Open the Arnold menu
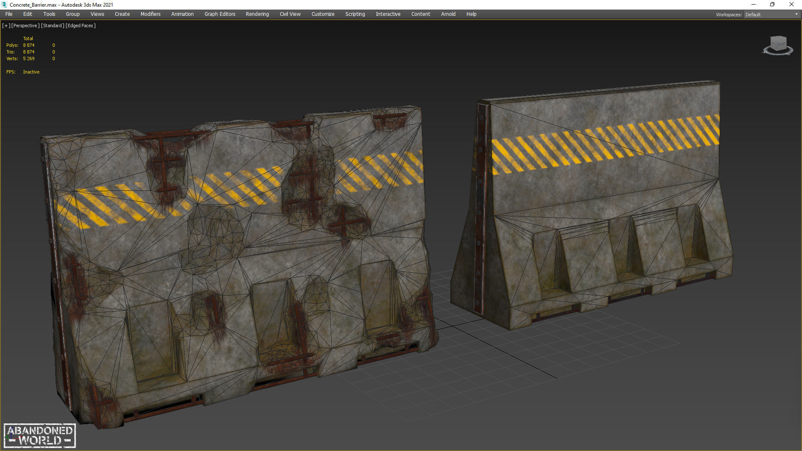The width and height of the screenshot is (802, 451). [x=448, y=14]
